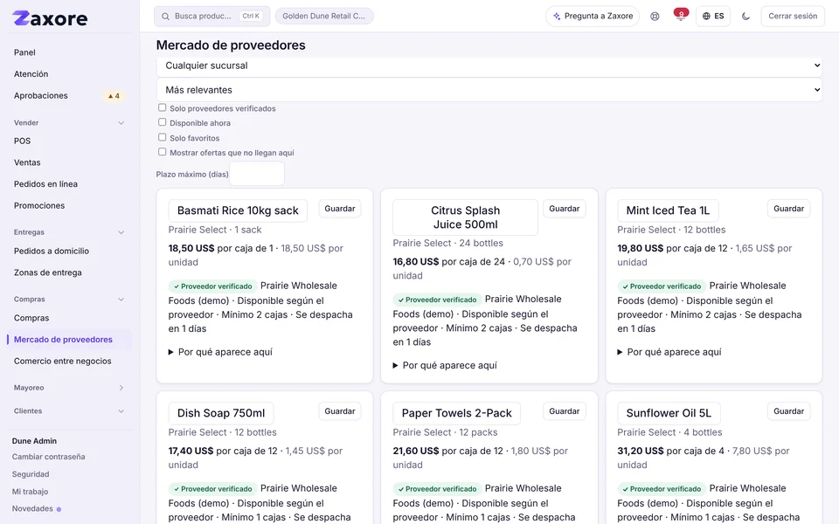This screenshot has height=524, width=839.
Task: Toggle the Clientes sidebar section
Action: click(x=121, y=411)
